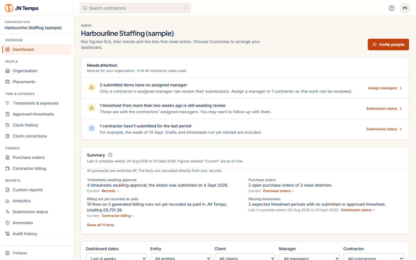The image size is (416, 260).
Task: Click the Clock history icon
Action: [8, 125]
